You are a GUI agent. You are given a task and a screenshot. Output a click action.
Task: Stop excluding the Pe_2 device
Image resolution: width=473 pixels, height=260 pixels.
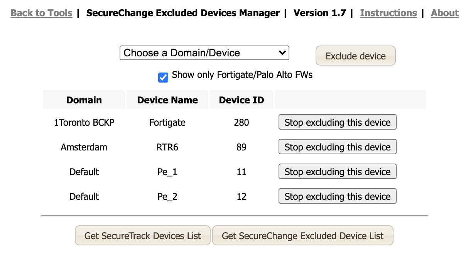337,196
